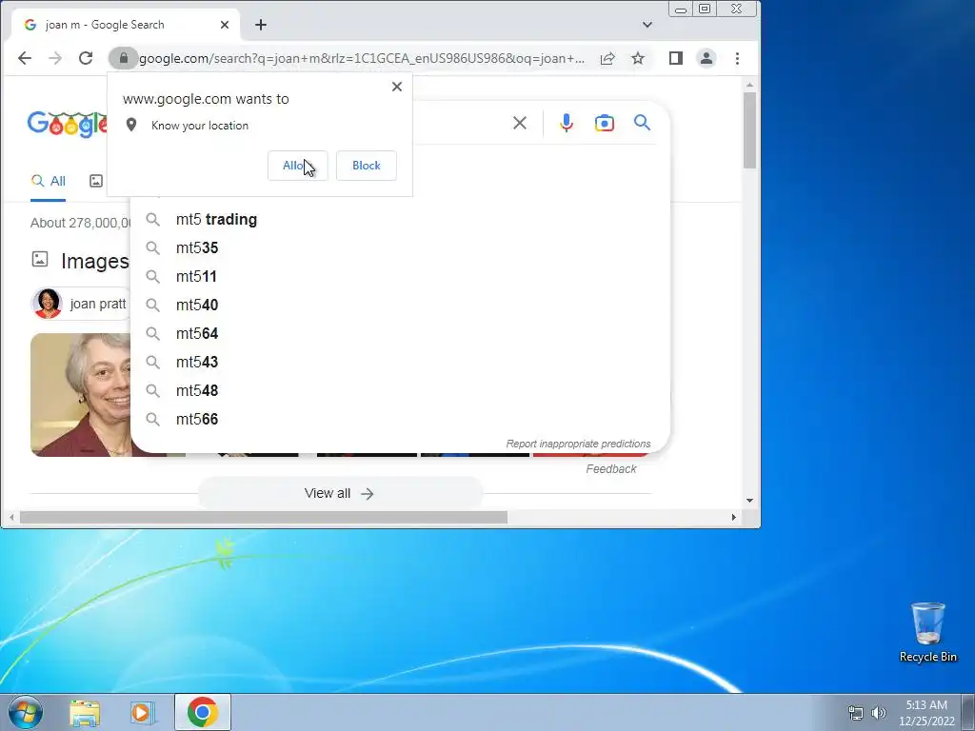975x731 pixels.
Task: Submit search with magnifier icon
Action: coord(643,123)
